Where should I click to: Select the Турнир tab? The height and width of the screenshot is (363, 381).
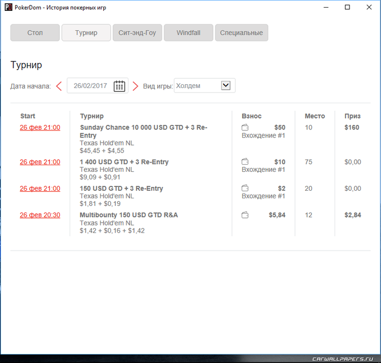(x=86, y=33)
